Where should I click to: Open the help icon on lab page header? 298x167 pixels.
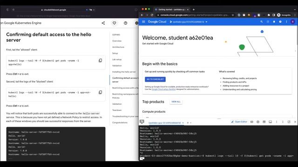(125, 23)
